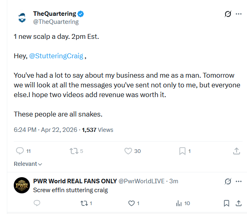Click Grok icon on PWR World reply
The width and height of the screenshot is (247, 214).
(x=228, y=181)
